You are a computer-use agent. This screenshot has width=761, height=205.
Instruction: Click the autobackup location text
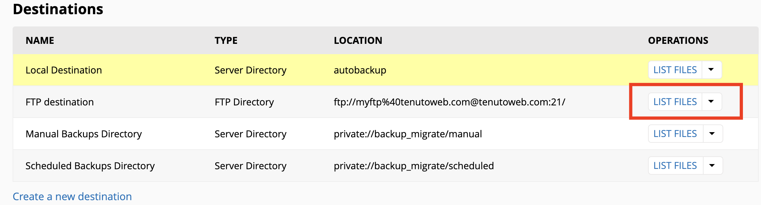tap(360, 70)
